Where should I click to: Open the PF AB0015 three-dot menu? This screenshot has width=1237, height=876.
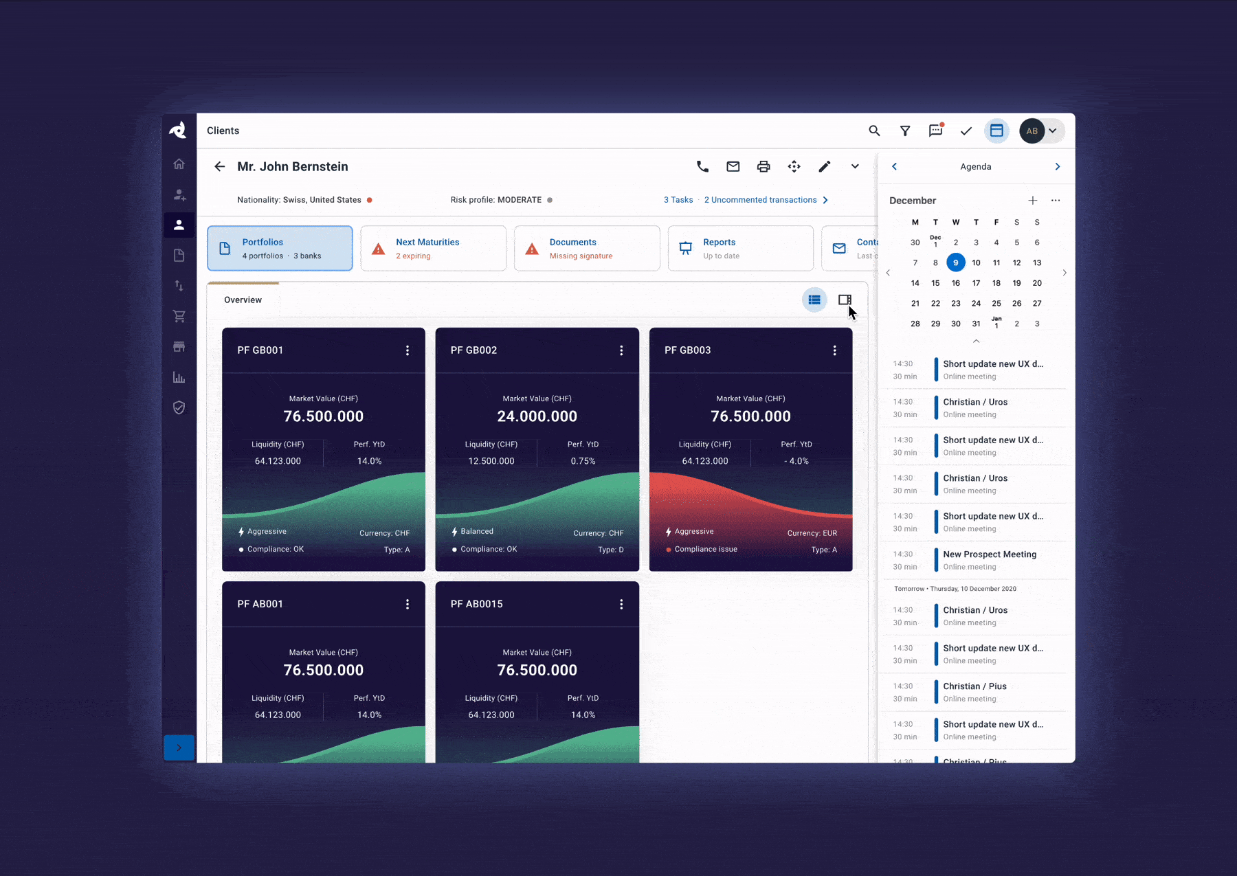pyautogui.click(x=621, y=604)
